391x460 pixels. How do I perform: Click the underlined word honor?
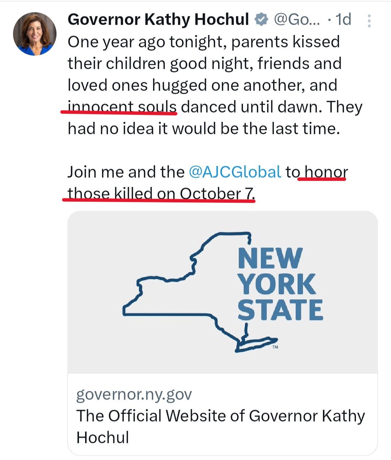(326, 172)
